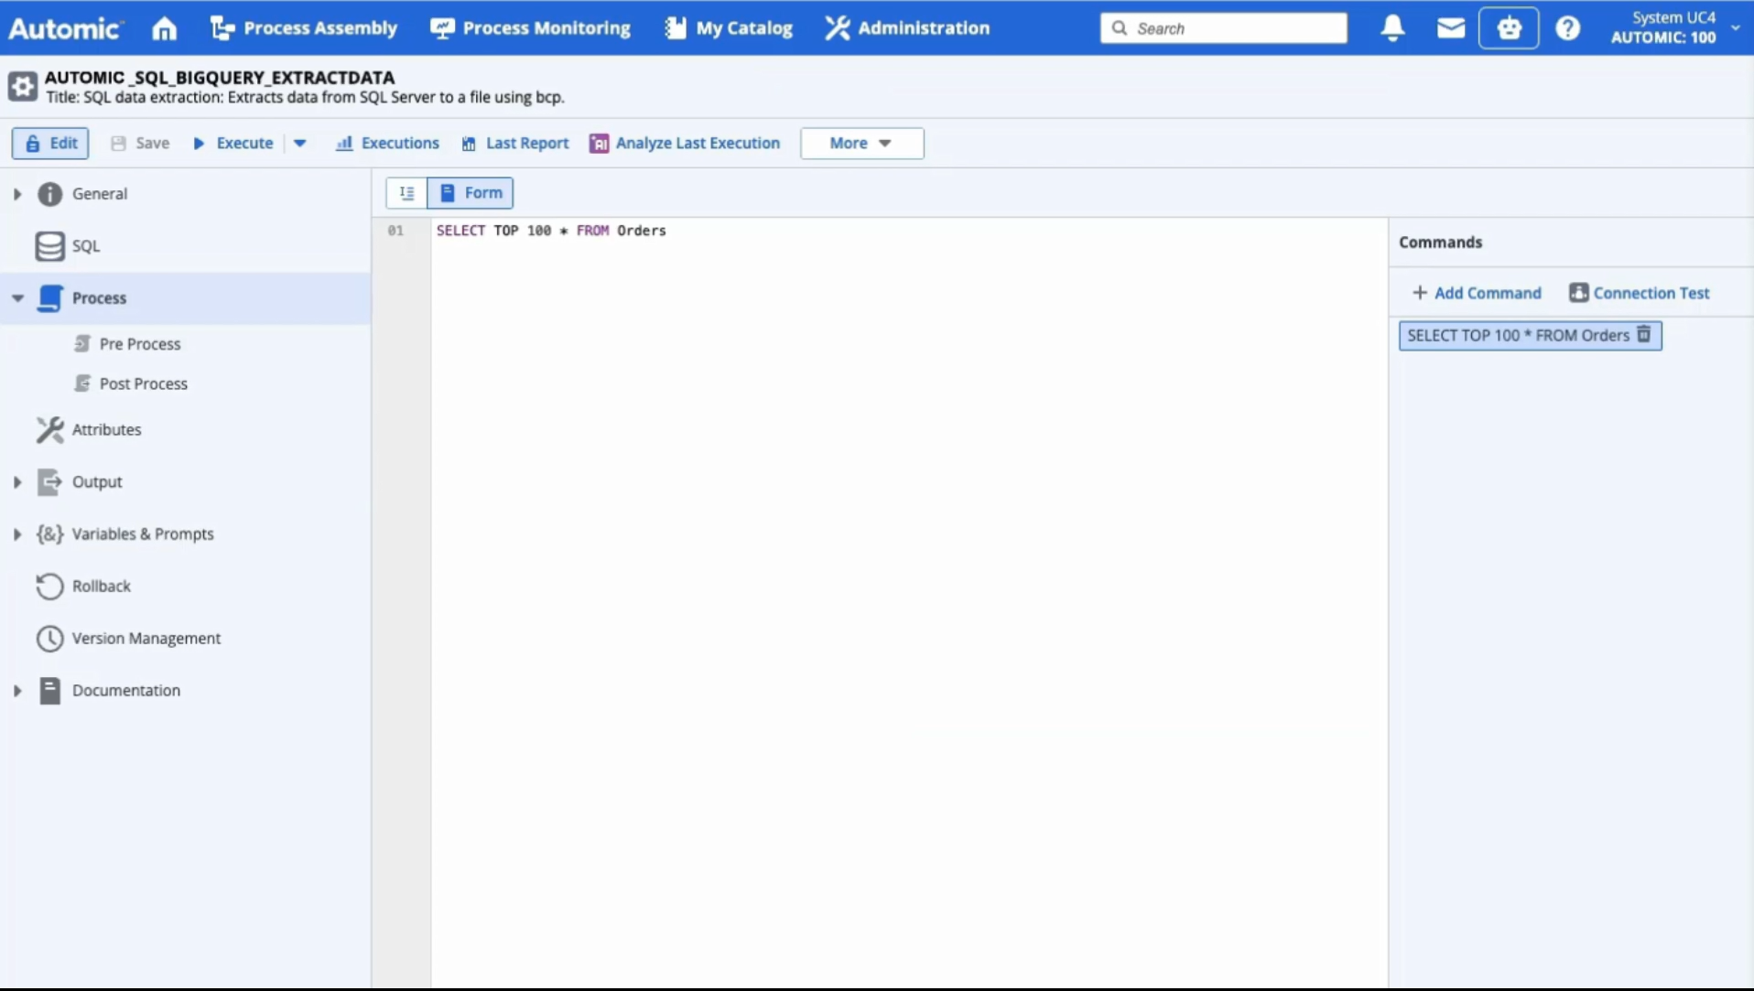Open the messages envelope icon
The height and width of the screenshot is (991, 1754).
pyautogui.click(x=1450, y=28)
